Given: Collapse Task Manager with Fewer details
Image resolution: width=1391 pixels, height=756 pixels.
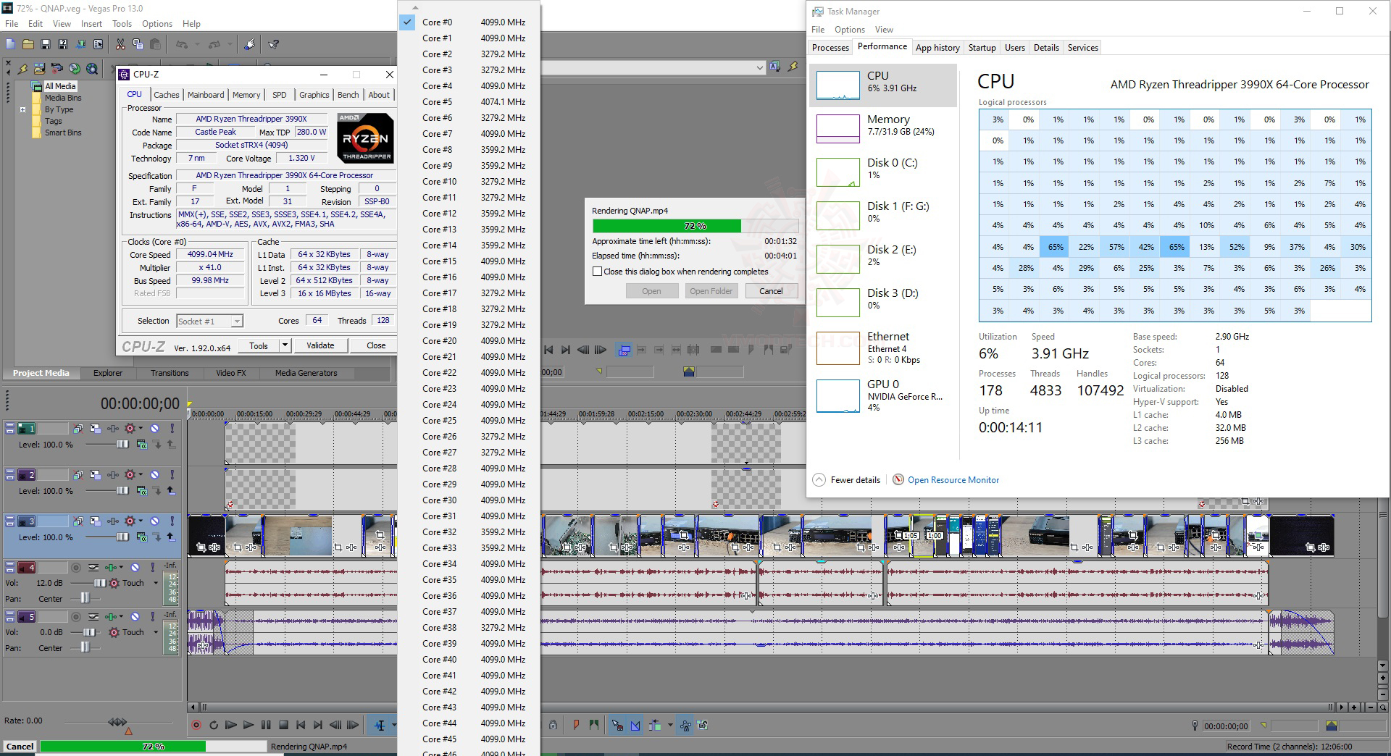Looking at the screenshot, I should 846,480.
